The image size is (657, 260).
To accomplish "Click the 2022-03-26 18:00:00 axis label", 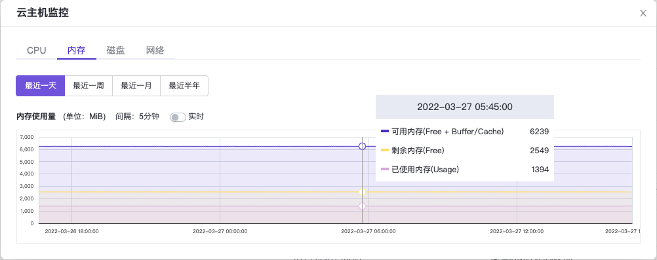I will [x=71, y=231].
